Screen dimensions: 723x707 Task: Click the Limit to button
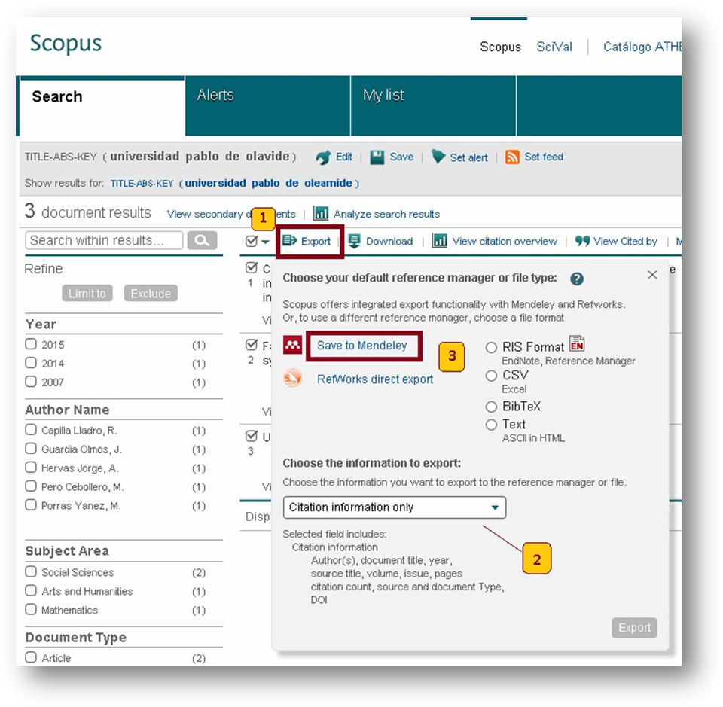point(87,293)
